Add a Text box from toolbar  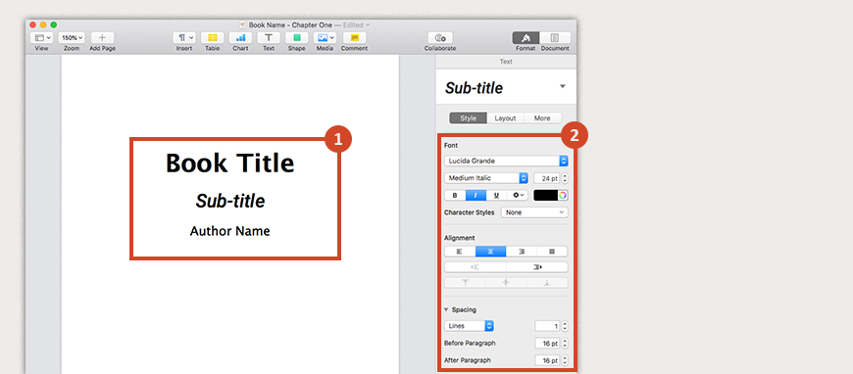pyautogui.click(x=269, y=38)
